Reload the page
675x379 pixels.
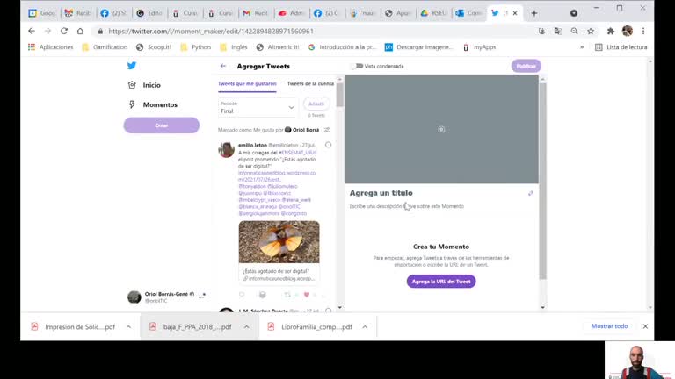tap(64, 31)
